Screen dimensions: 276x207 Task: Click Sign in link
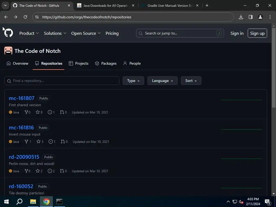237,33
